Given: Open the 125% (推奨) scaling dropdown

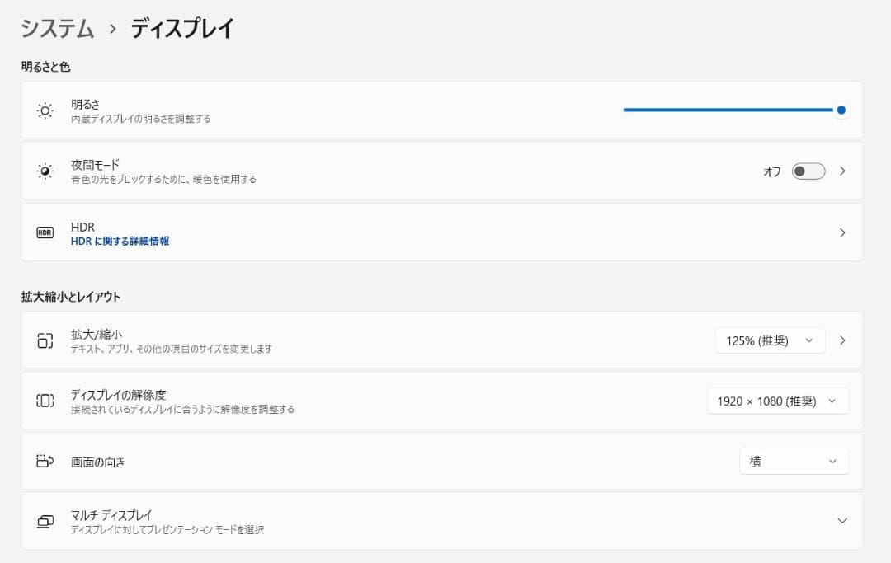Looking at the screenshot, I should 770,340.
